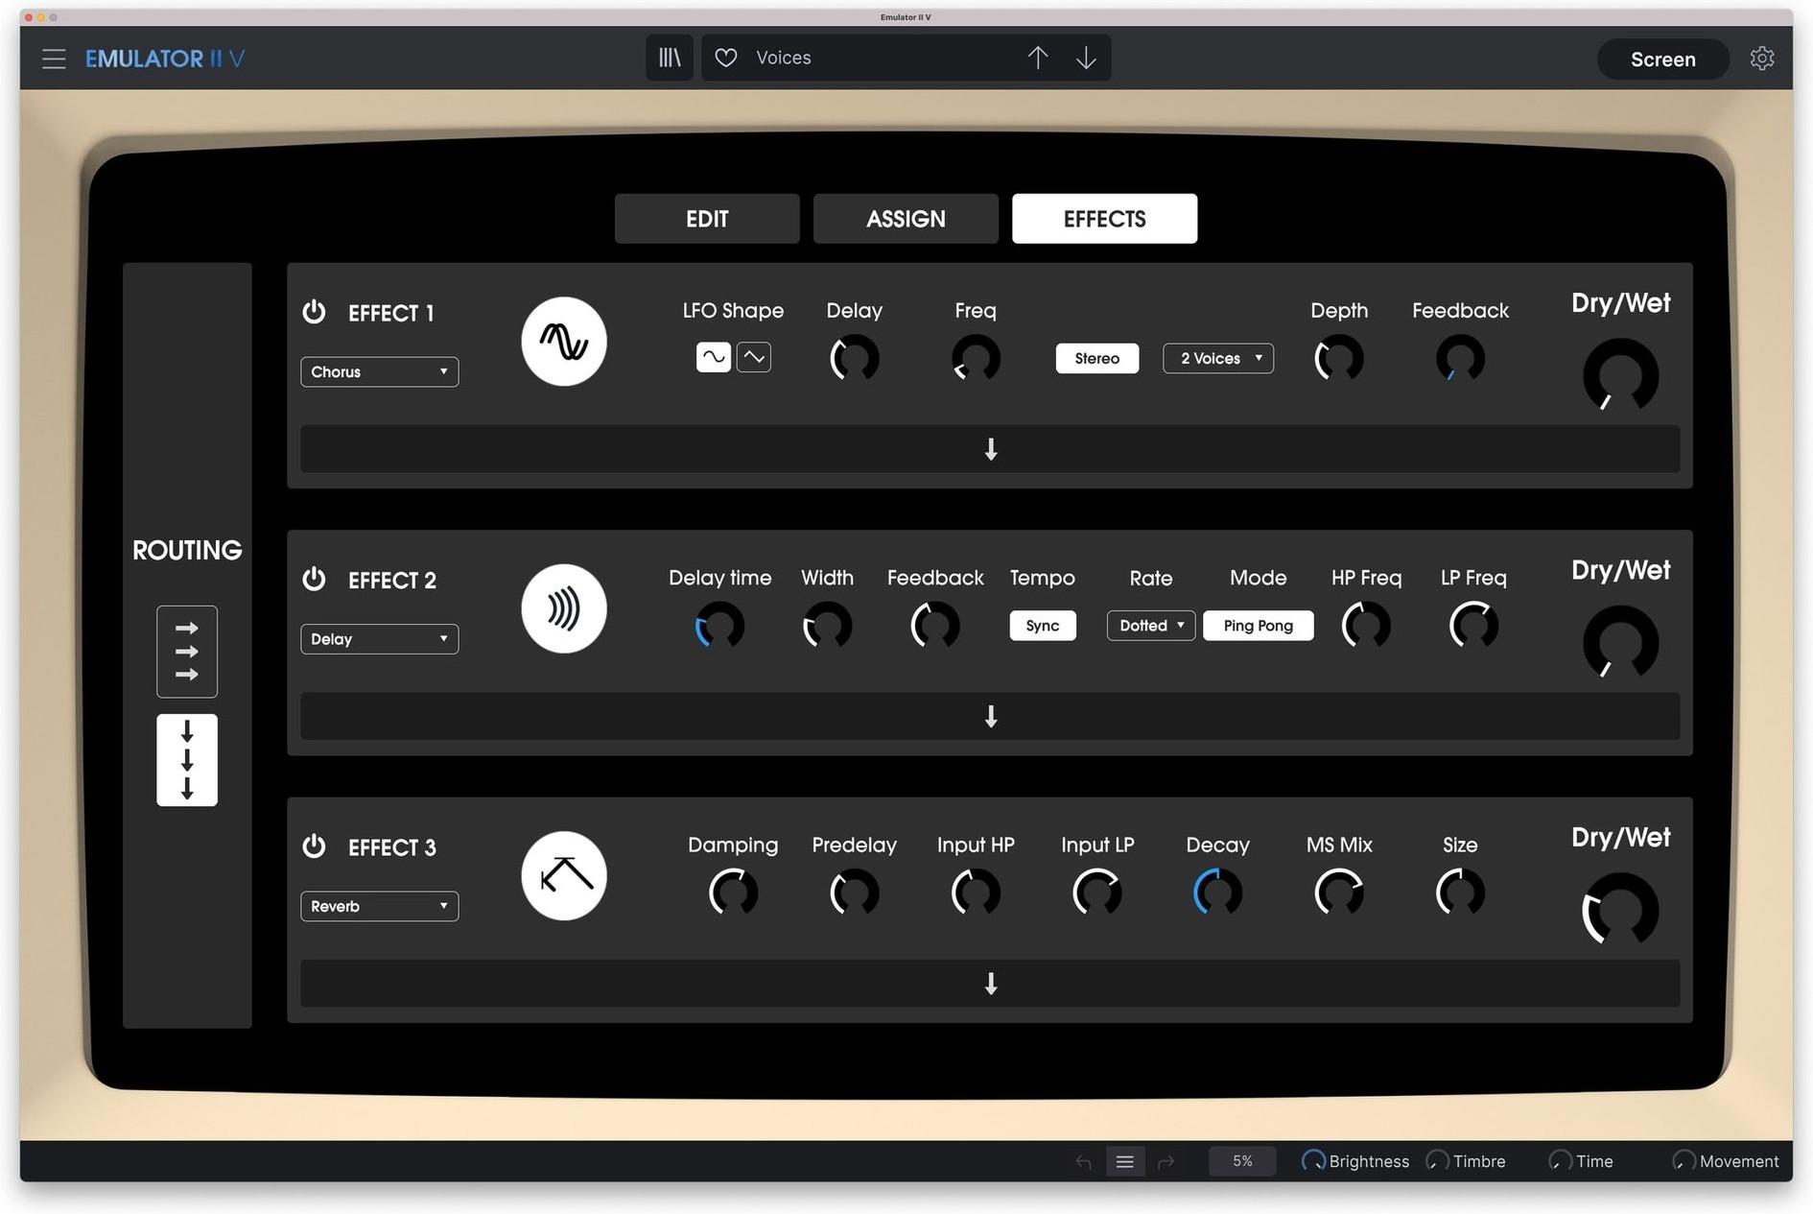Screen dimensions: 1813x1214
Task: Open the preset library browser
Action: (x=669, y=58)
